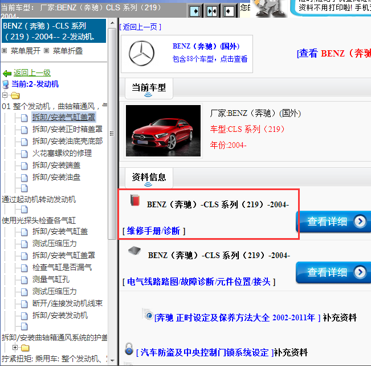Screen dimensions: 371x366
Task: Click the panel header BENZ（奔驰）-CLS 系列 title
Action: (54, 31)
